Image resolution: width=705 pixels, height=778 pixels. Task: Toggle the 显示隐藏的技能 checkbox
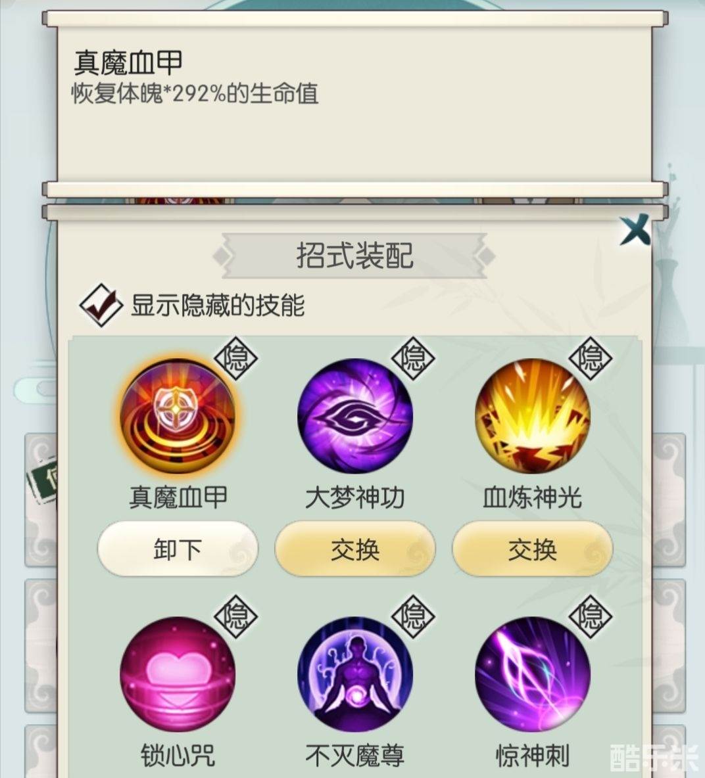[x=101, y=305]
